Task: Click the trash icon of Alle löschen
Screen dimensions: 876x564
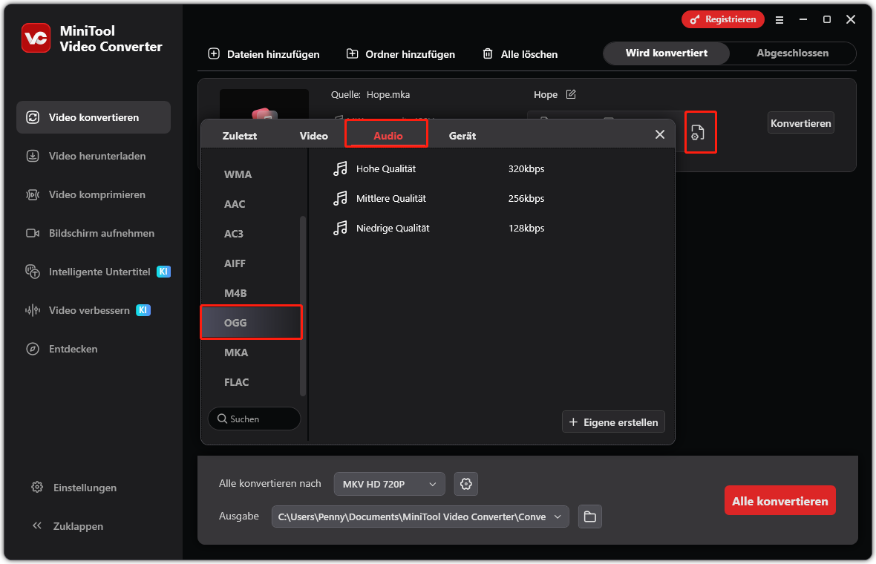Action: 488,53
